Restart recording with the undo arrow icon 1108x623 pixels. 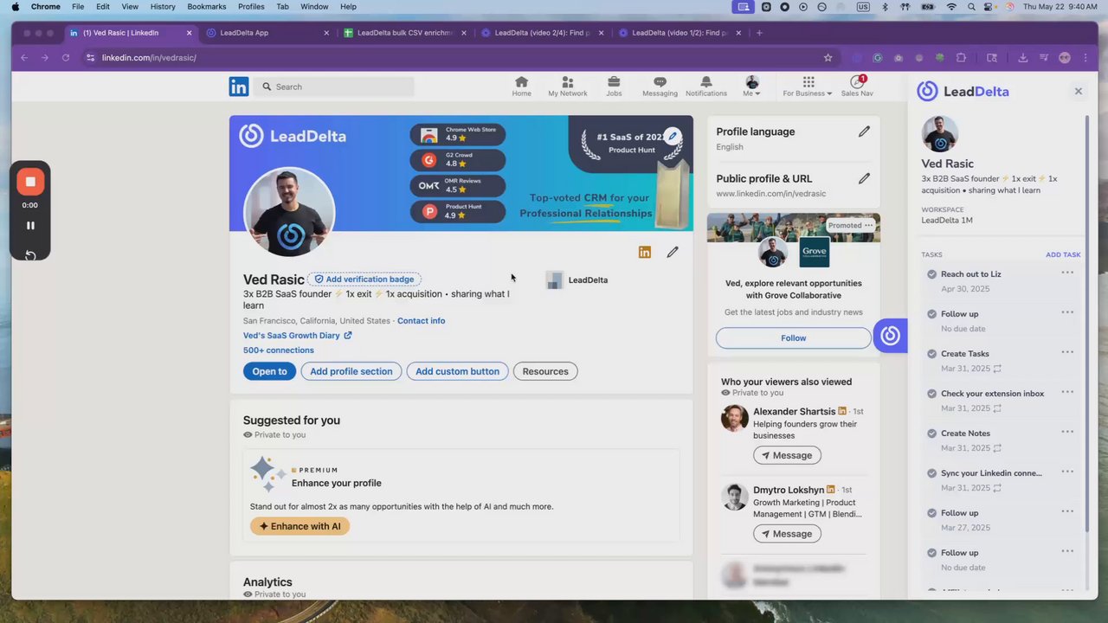point(30,254)
